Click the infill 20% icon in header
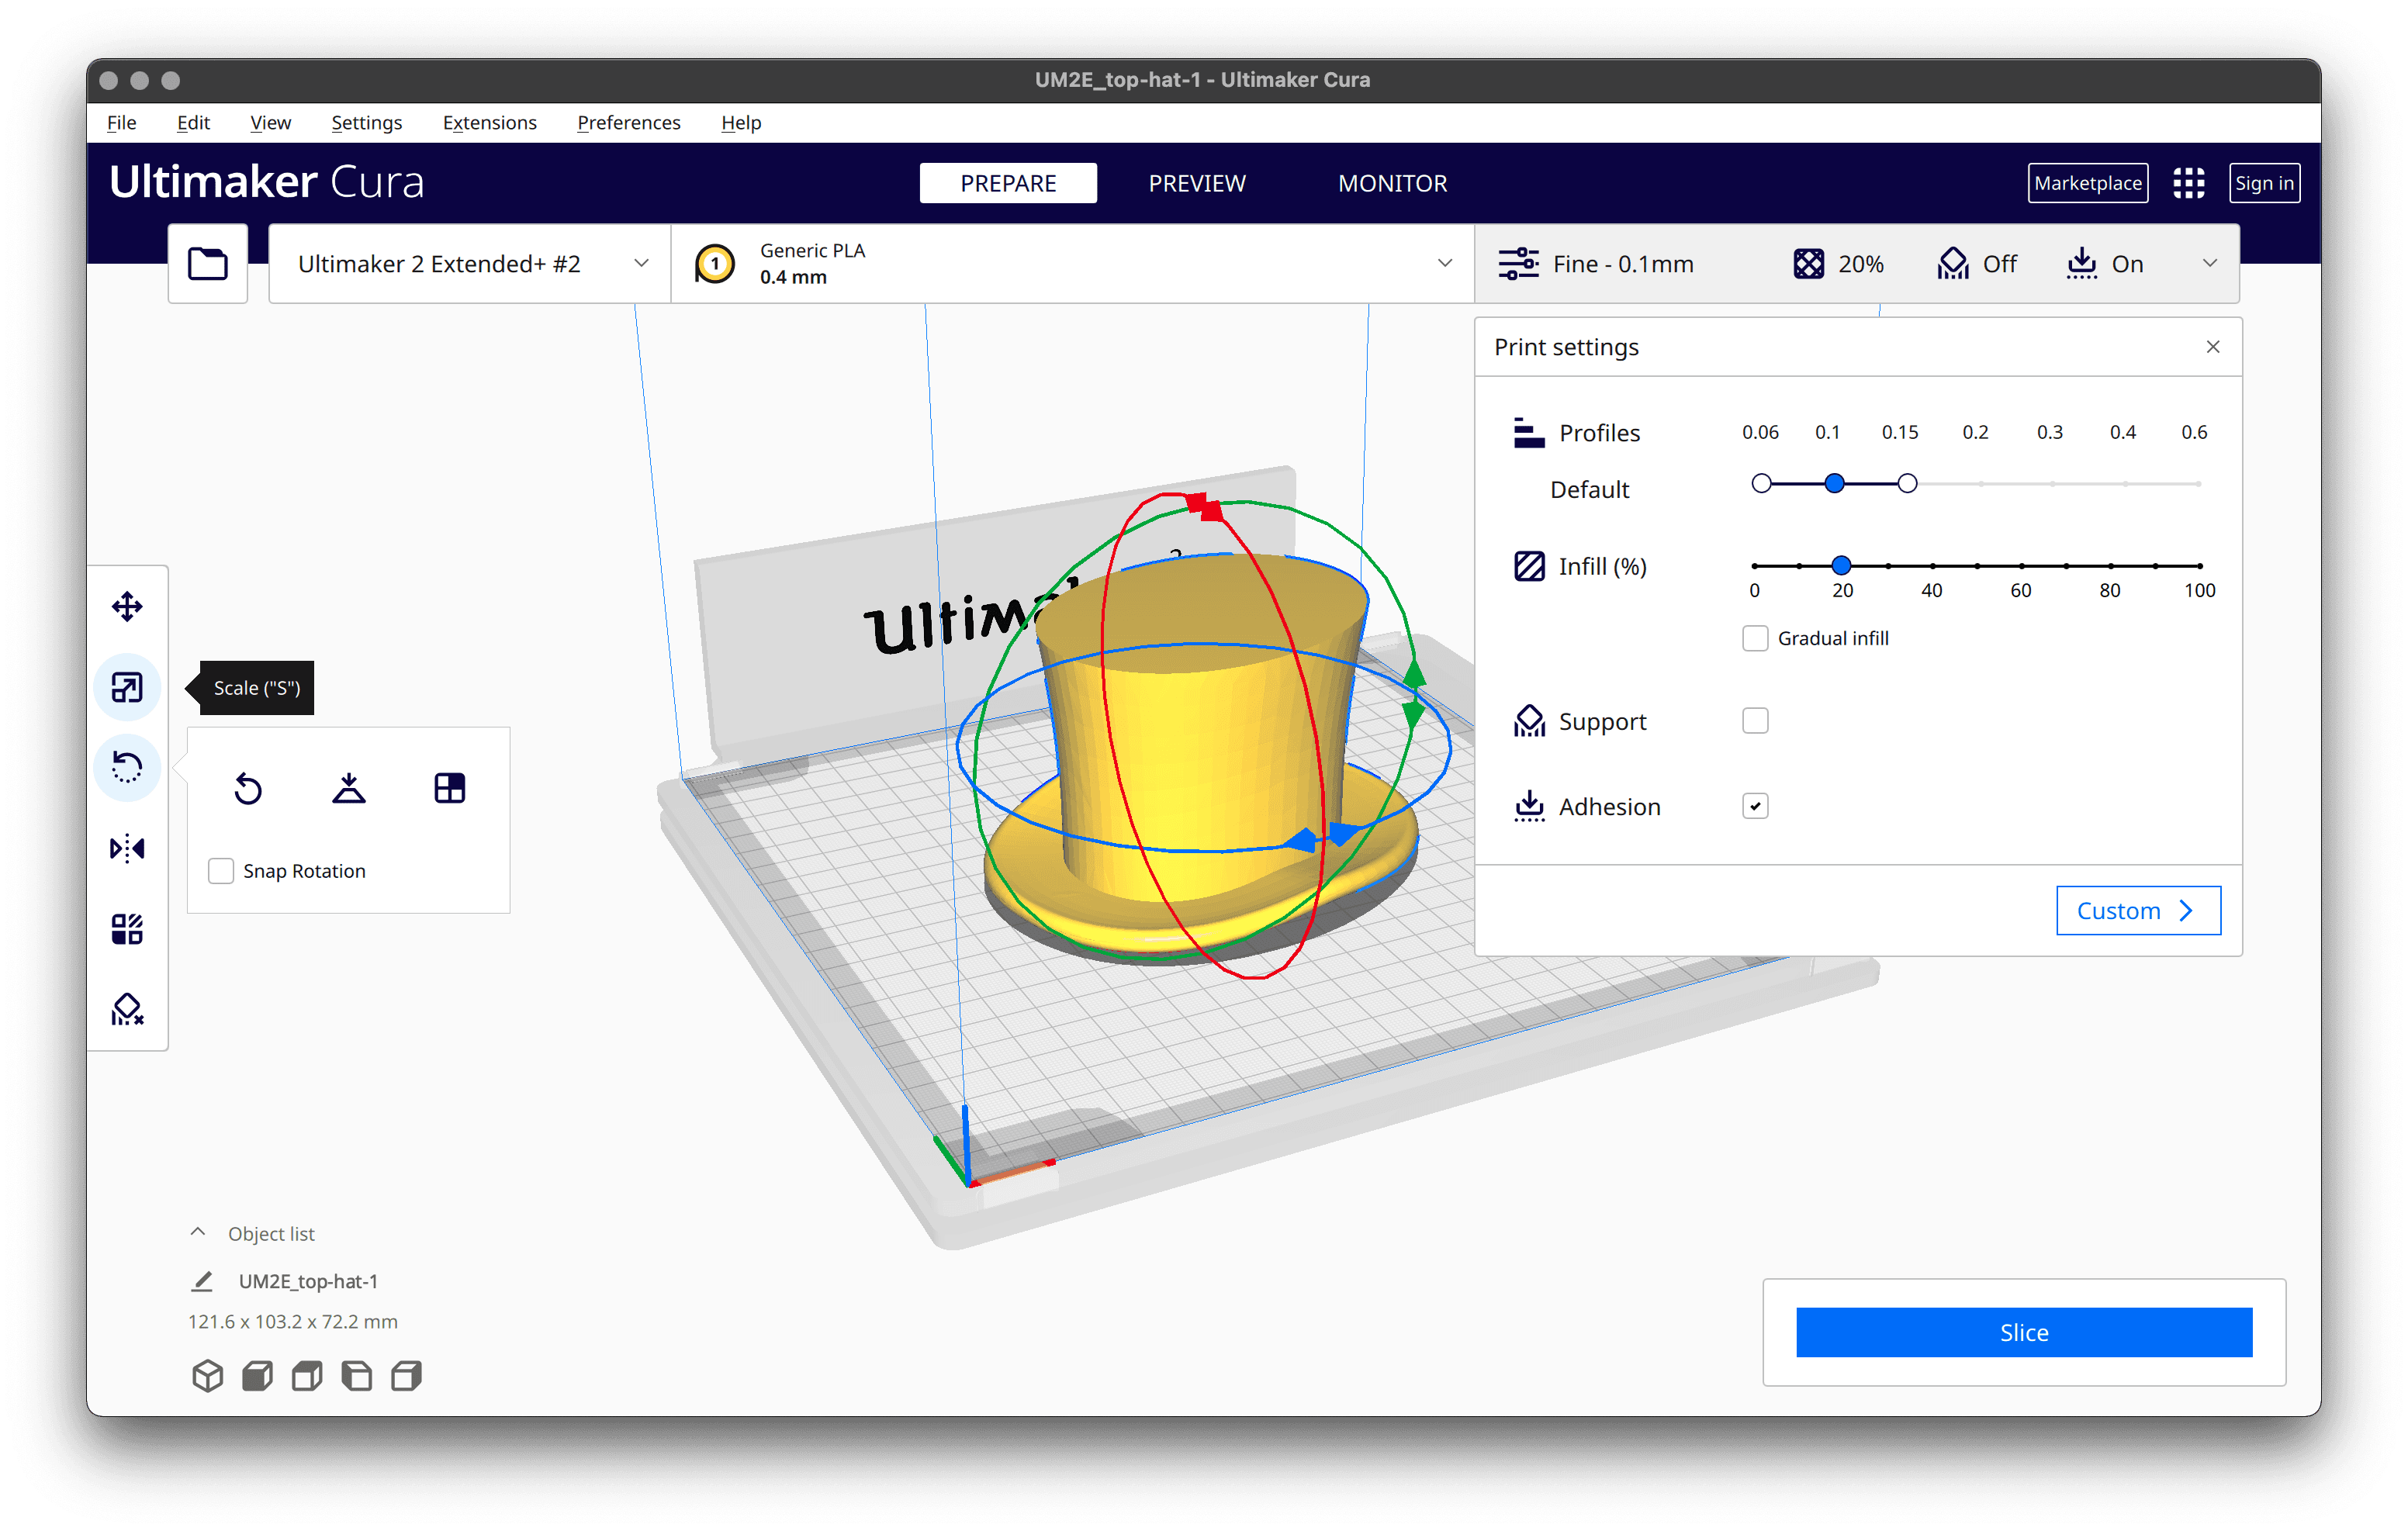 [x=1808, y=264]
